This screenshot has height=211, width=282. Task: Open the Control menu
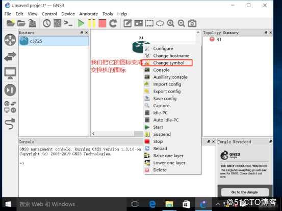[x=49, y=14]
